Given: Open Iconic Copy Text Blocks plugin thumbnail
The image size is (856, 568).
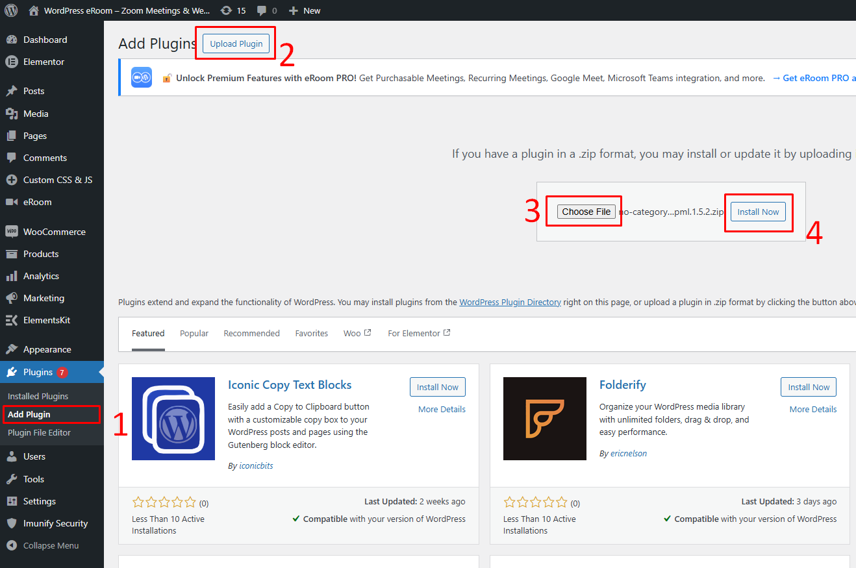Looking at the screenshot, I should (173, 419).
